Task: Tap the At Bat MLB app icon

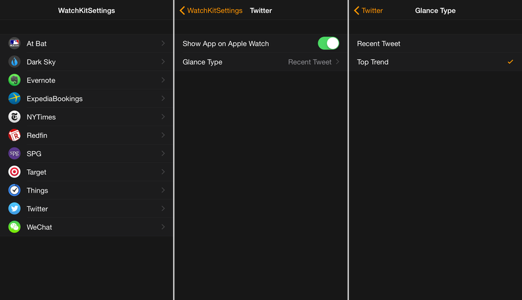Action: (x=14, y=44)
